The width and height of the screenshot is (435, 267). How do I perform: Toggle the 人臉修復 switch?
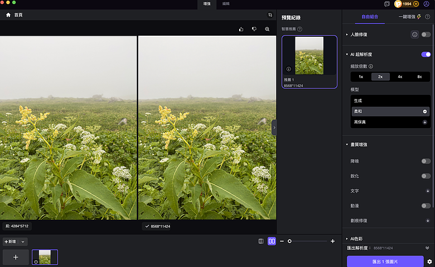click(x=426, y=35)
